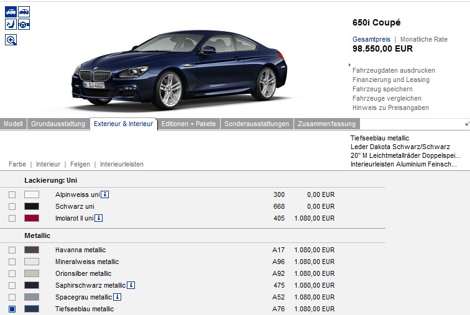Click the 'Havanna metallic' label
Image resolution: width=470 pixels, height=315 pixels.
pyautogui.click(x=81, y=250)
